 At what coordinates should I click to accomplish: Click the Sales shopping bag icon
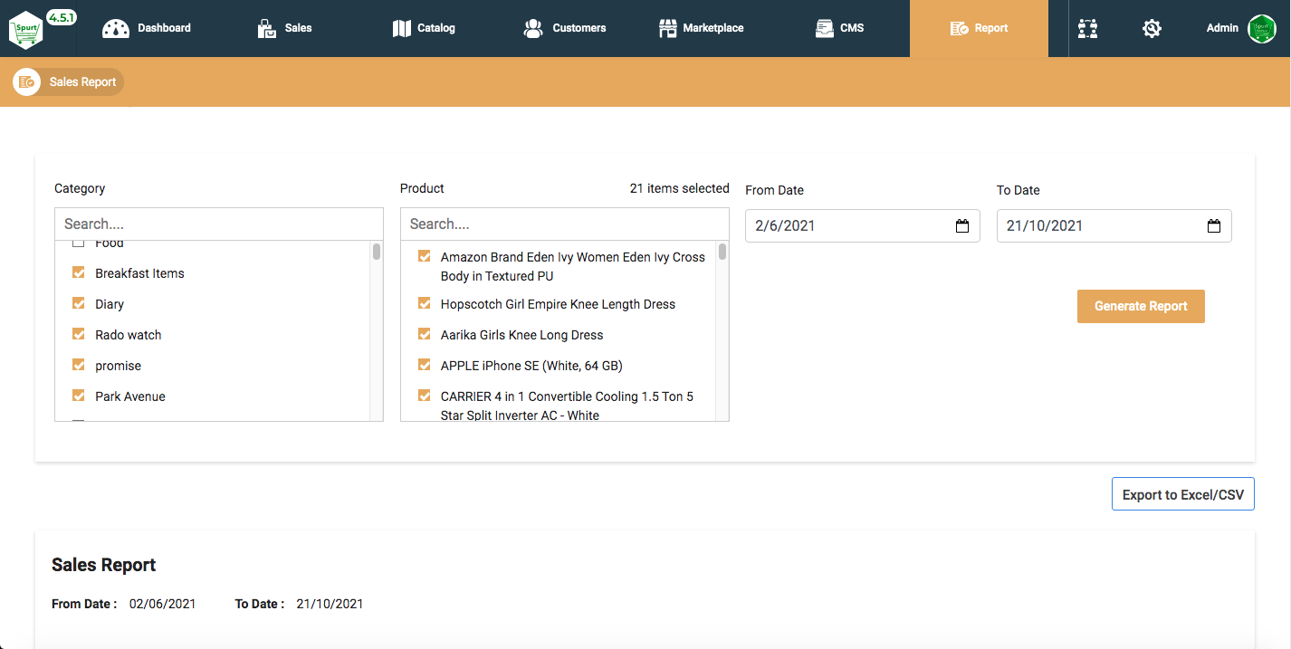pos(266,29)
